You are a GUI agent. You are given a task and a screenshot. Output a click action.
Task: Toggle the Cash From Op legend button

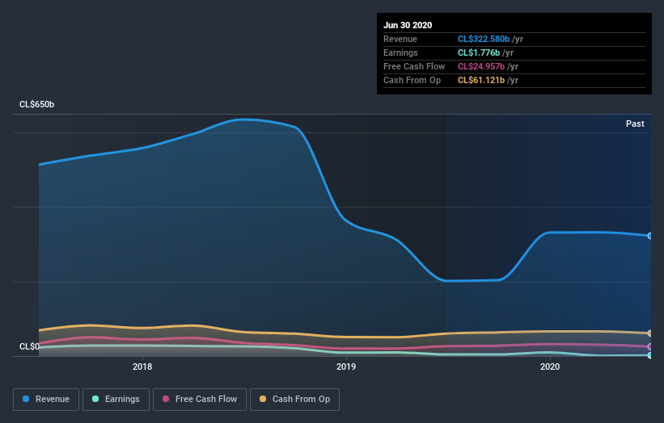(x=294, y=400)
